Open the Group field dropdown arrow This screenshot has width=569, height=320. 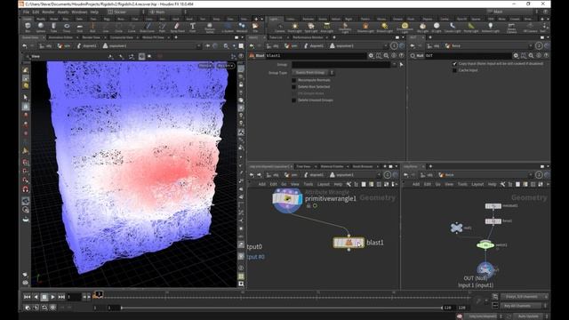394,65
